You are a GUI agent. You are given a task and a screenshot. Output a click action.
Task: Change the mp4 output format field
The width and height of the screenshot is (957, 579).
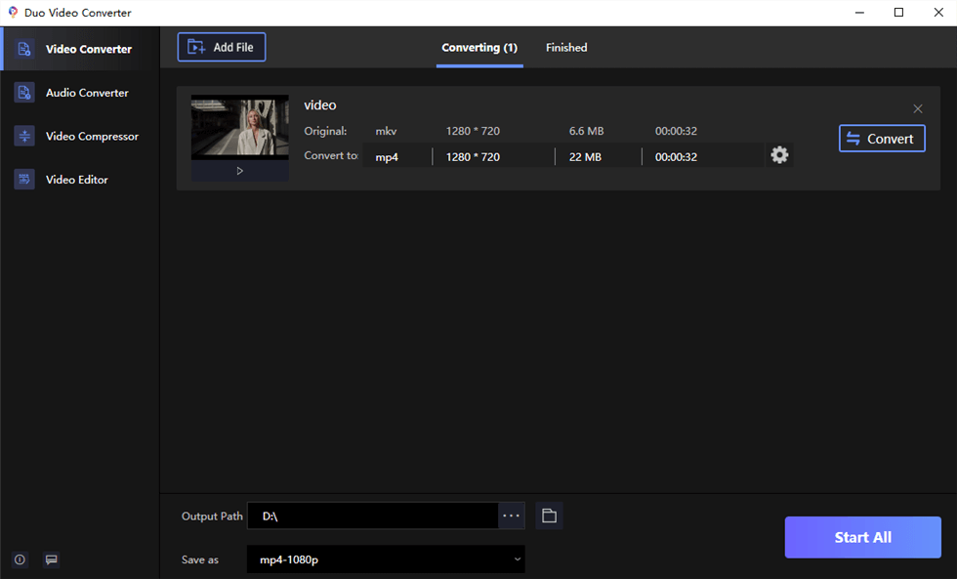[x=397, y=157]
